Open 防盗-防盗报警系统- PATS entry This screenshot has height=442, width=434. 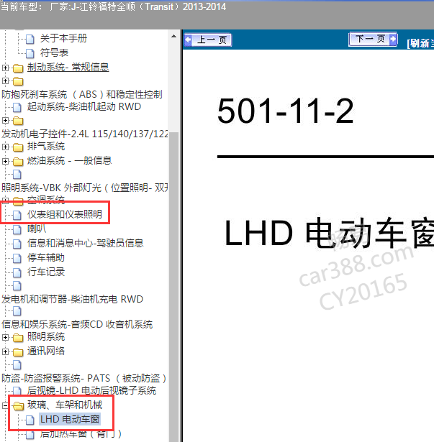pos(84,378)
